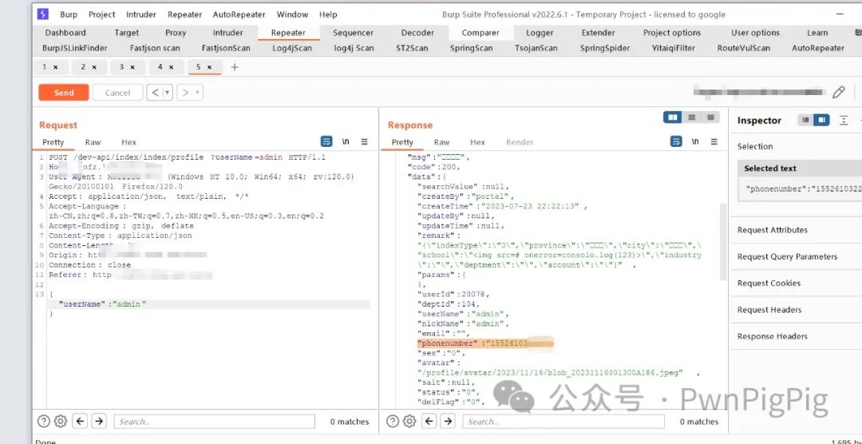Viewport: 862px width, 444px height.
Task: Open the Sequencer tab
Action: point(353,33)
